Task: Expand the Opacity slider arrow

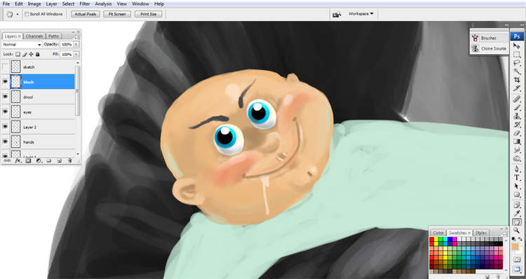Action: tap(76, 44)
